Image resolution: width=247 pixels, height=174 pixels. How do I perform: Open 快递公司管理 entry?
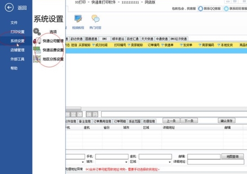coord(53,41)
